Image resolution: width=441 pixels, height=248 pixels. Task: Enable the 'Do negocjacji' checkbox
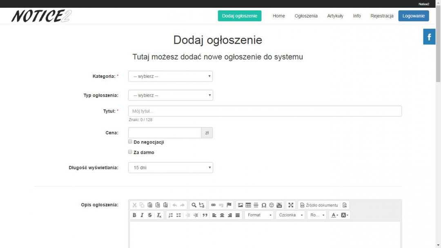pyautogui.click(x=130, y=142)
